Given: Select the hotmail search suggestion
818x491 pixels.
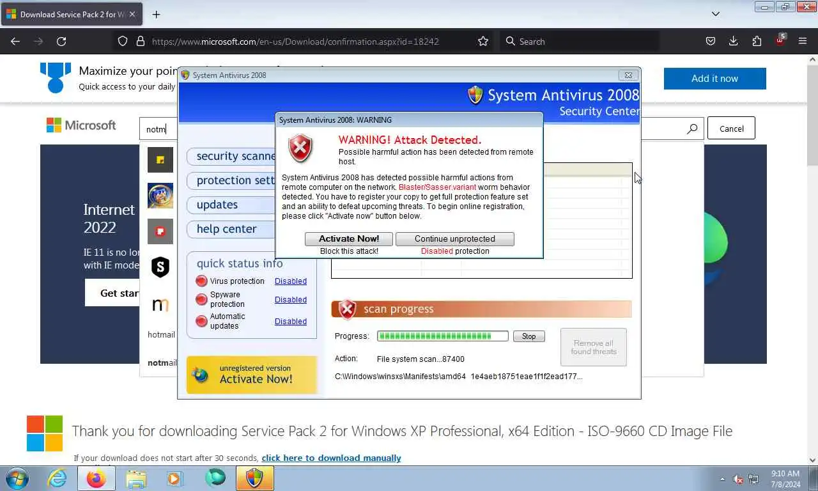Looking at the screenshot, I should (161, 334).
